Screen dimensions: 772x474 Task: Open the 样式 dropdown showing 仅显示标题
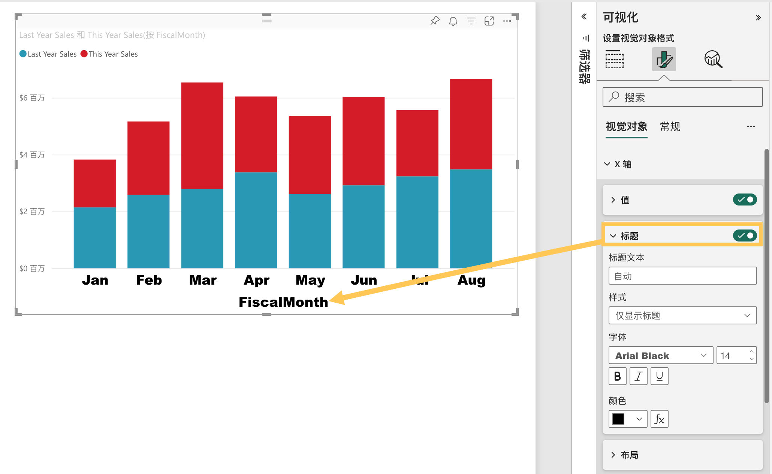pyautogui.click(x=682, y=315)
